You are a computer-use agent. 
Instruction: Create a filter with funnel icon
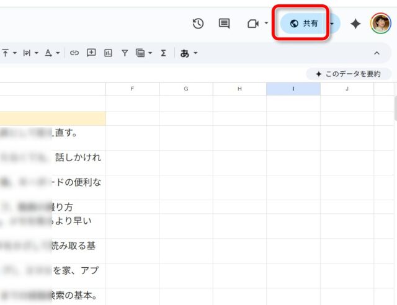coord(125,53)
